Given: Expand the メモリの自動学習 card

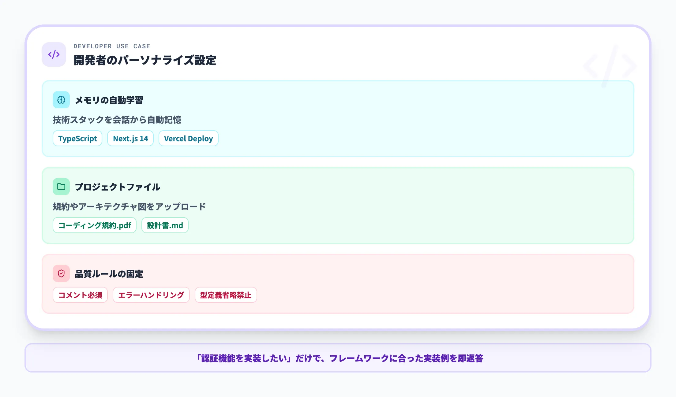Looking at the screenshot, I should [337, 118].
